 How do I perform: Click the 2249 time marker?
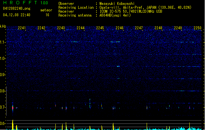coord(178,28)
